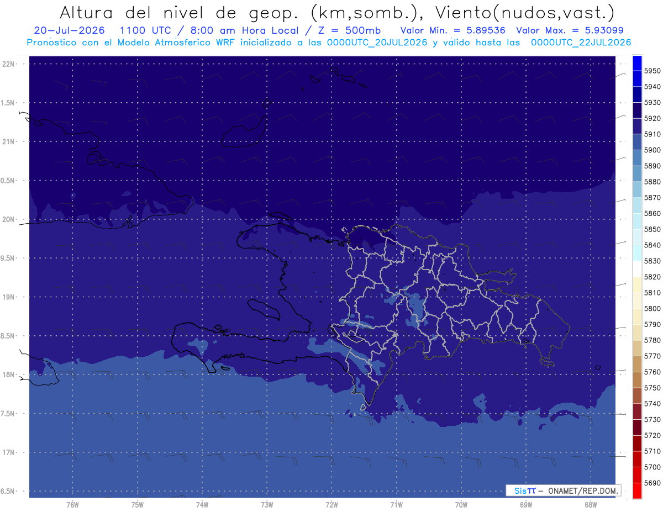The width and height of the screenshot is (663, 512).
Task: Click the "68W" longitude axis label
Action: click(591, 505)
